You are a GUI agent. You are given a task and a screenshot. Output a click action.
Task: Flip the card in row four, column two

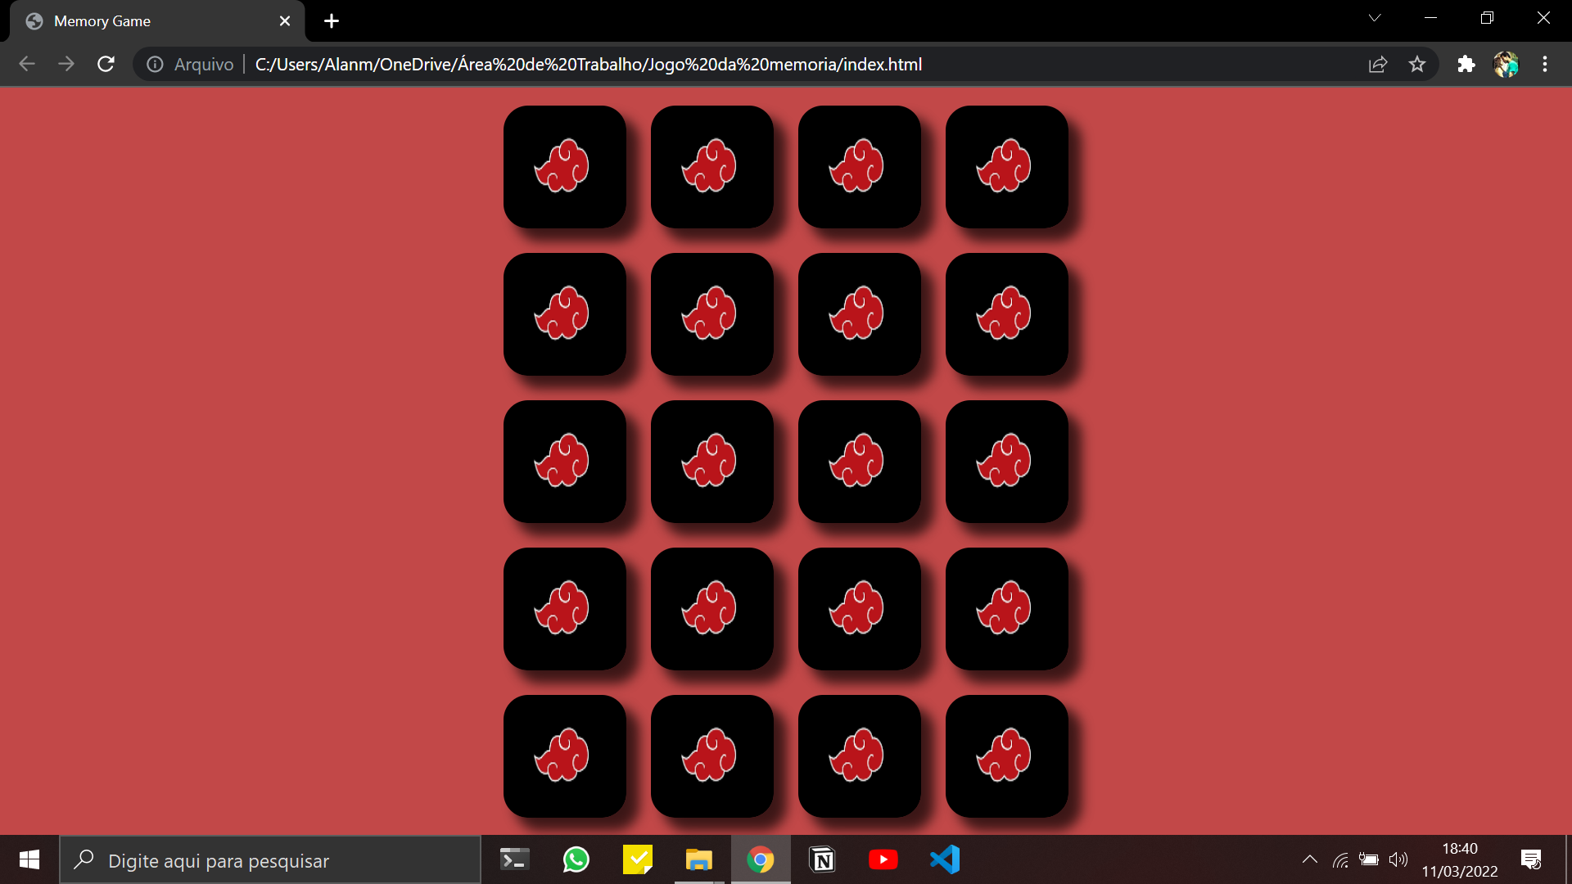tap(712, 609)
